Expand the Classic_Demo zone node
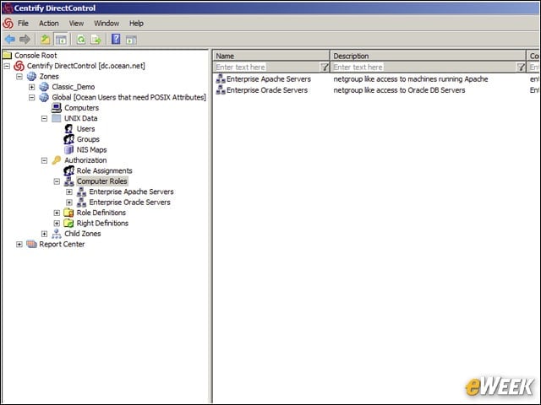The image size is (541, 405). tap(32, 87)
